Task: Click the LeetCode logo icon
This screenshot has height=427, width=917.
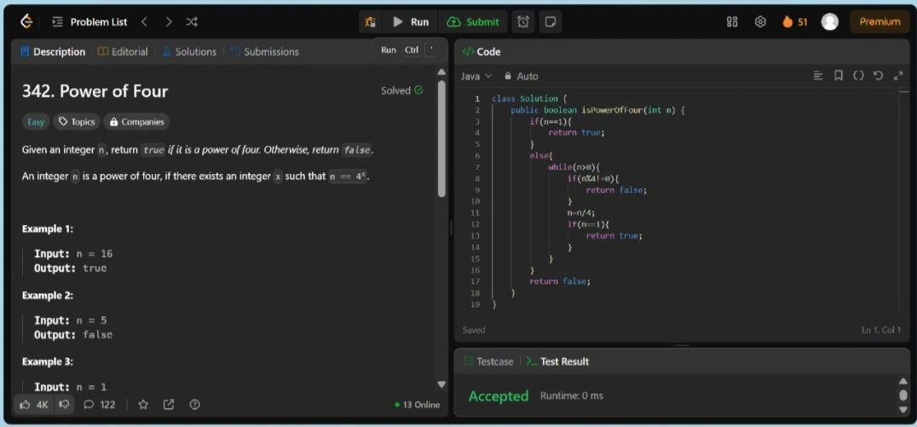Action: click(26, 21)
